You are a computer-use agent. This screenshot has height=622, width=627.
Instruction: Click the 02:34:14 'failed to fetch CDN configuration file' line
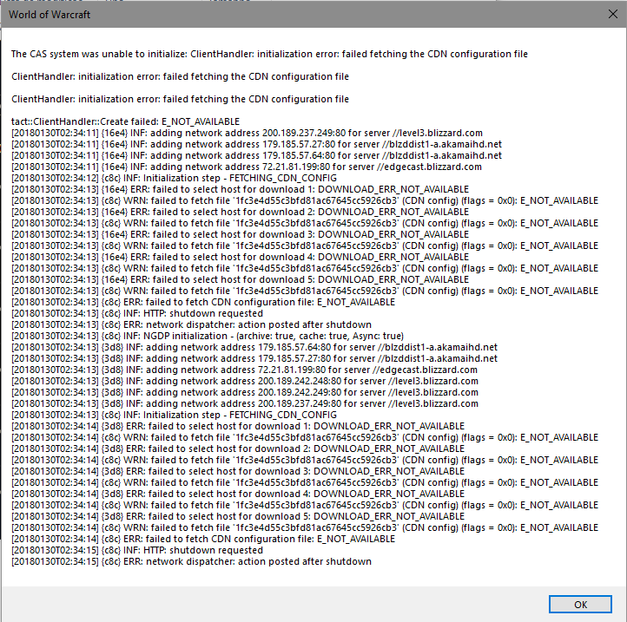pyautogui.click(x=203, y=539)
